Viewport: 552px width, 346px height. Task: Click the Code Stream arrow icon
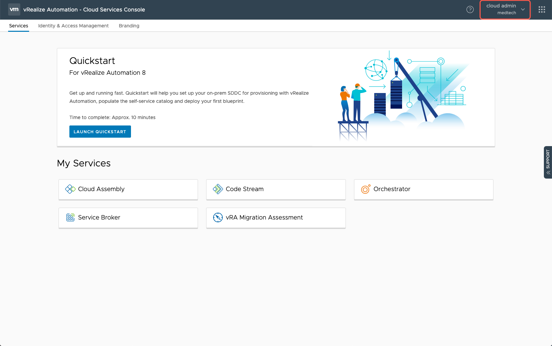pyautogui.click(x=218, y=189)
